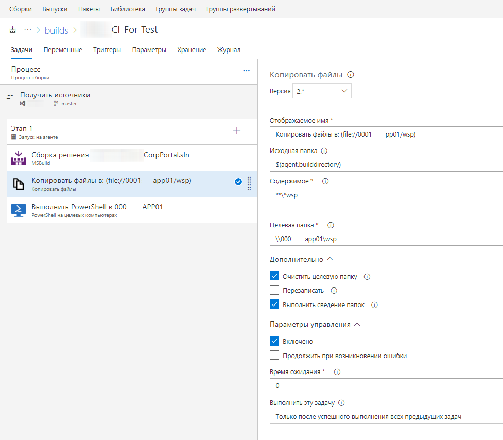
Task: Toggle Продолжить при возникновении ошибки checkbox
Action: pyautogui.click(x=274, y=356)
